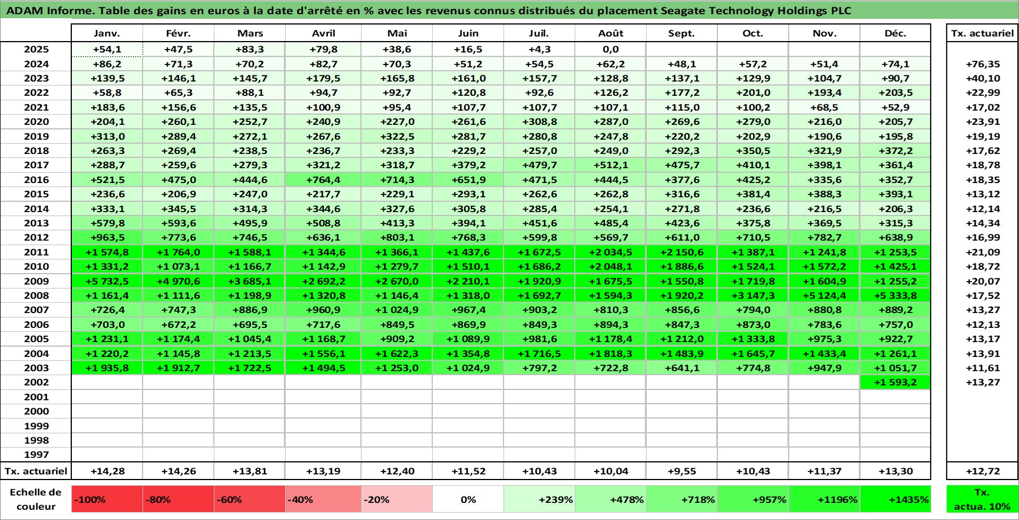Select the -60% color scale swatch

pyautogui.click(x=250, y=499)
